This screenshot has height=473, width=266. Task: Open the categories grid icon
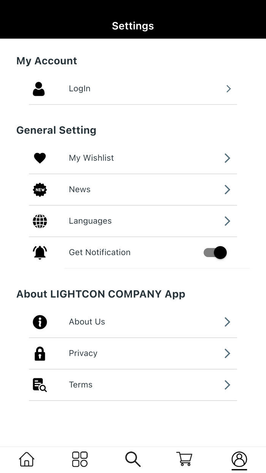click(x=79, y=459)
